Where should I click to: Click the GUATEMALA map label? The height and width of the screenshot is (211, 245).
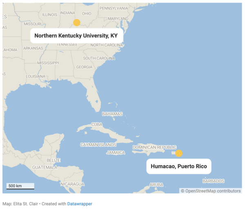click(45, 167)
